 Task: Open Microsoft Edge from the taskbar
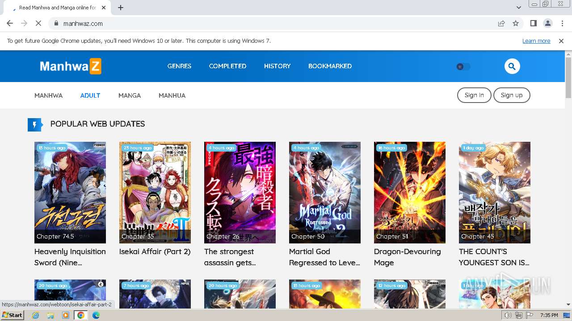[96, 315]
